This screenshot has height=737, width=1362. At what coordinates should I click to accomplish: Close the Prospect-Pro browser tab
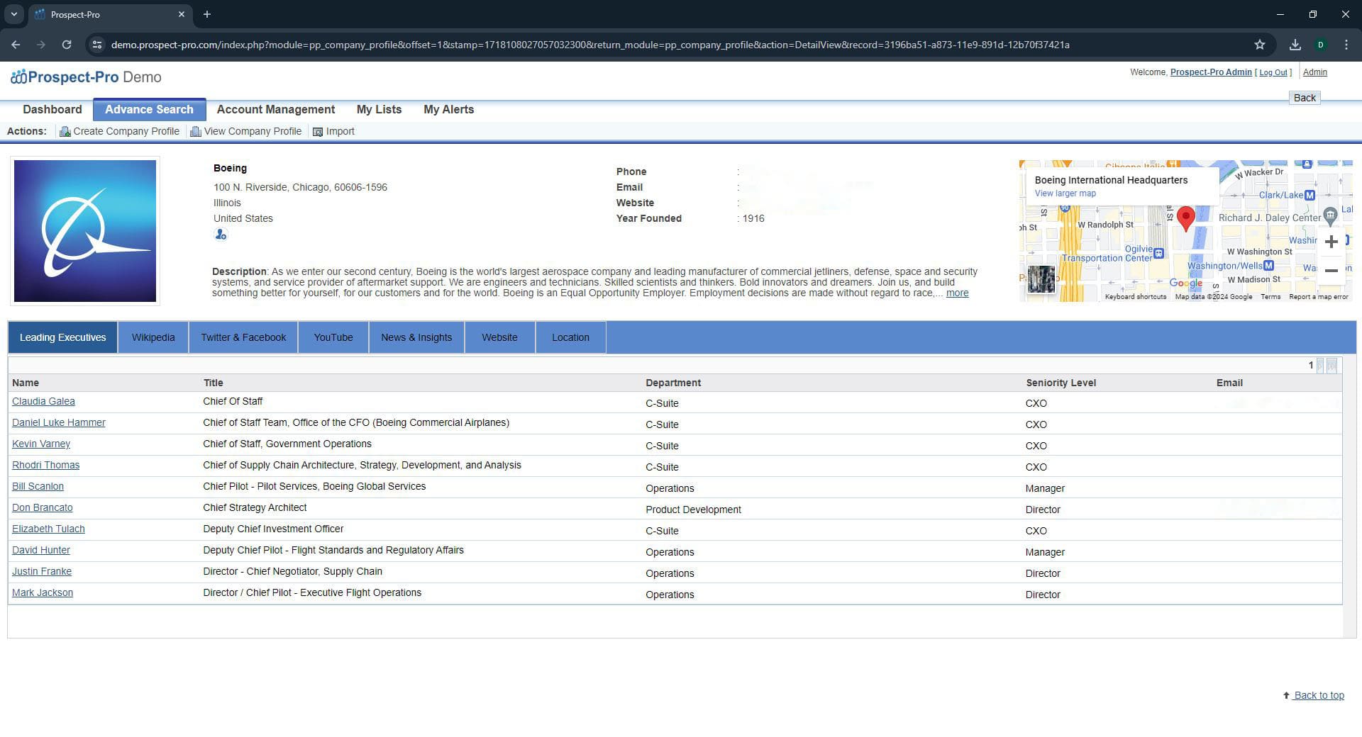click(x=182, y=14)
